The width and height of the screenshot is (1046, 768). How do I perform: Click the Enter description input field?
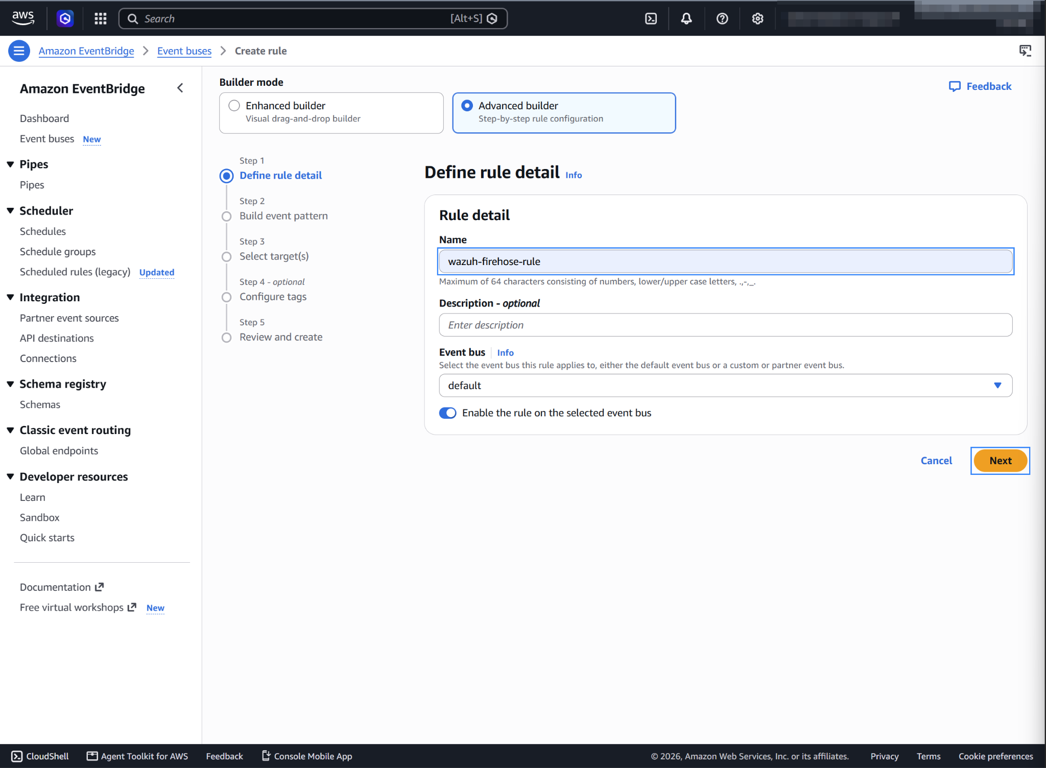pos(725,325)
